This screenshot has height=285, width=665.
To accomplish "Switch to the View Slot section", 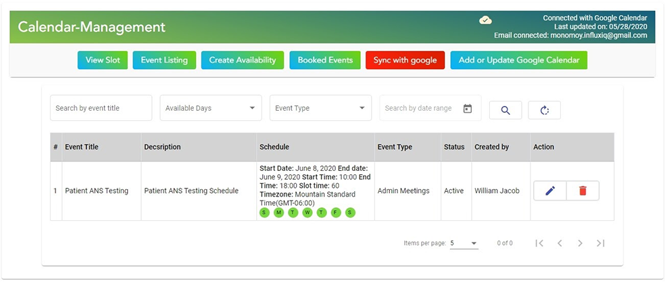I will coord(103,60).
